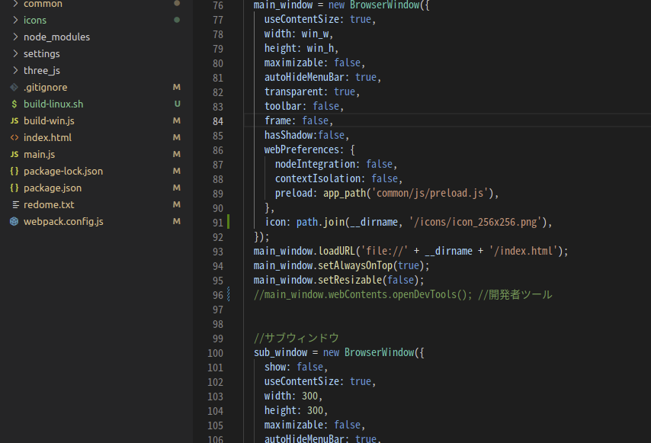Click the git icon beside .gitignore
The width and height of the screenshot is (651, 443).
pyautogui.click(x=14, y=87)
